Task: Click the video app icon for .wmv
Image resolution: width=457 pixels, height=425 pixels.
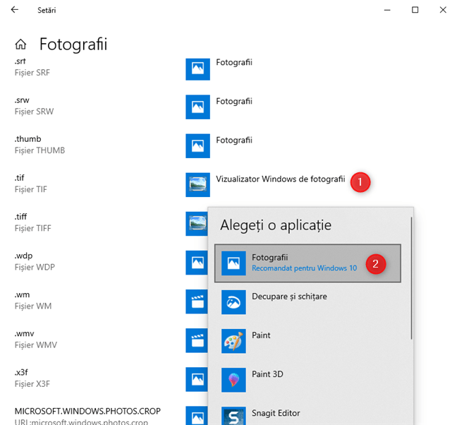Action: (x=197, y=340)
